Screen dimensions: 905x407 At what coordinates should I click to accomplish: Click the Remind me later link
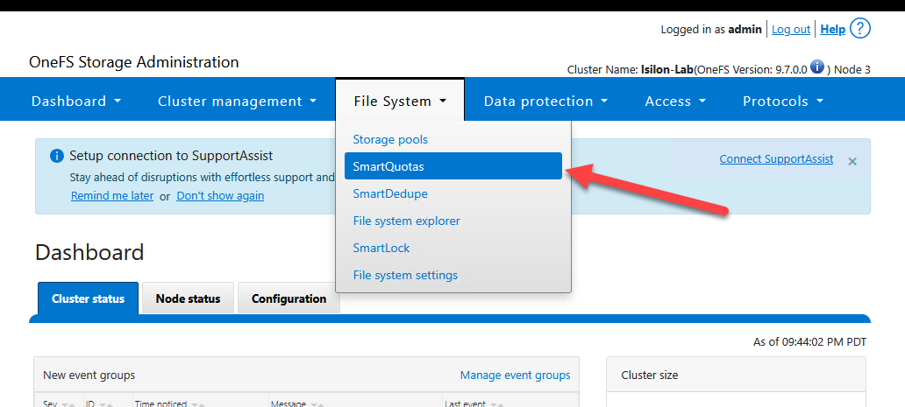(112, 196)
